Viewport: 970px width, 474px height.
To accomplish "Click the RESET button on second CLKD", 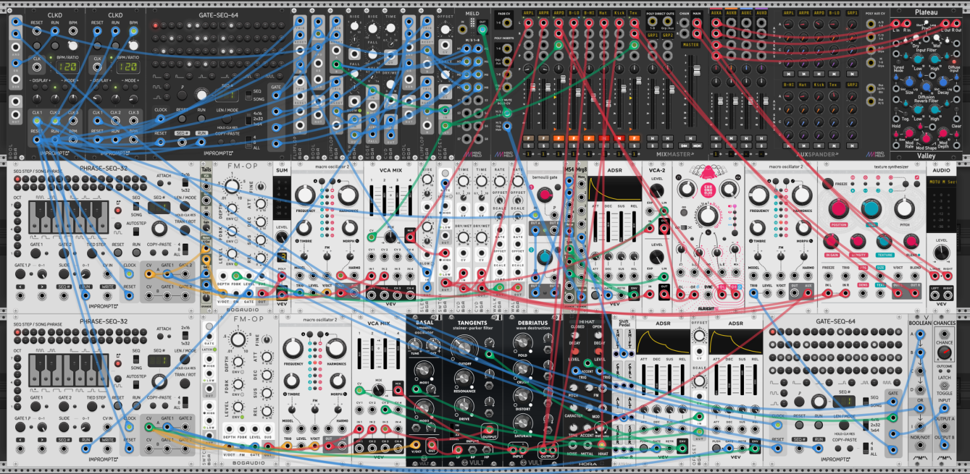I will tap(97, 45).
